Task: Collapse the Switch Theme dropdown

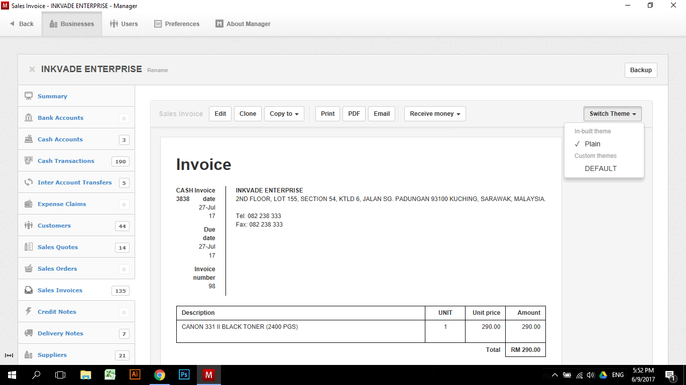Action: click(613, 114)
